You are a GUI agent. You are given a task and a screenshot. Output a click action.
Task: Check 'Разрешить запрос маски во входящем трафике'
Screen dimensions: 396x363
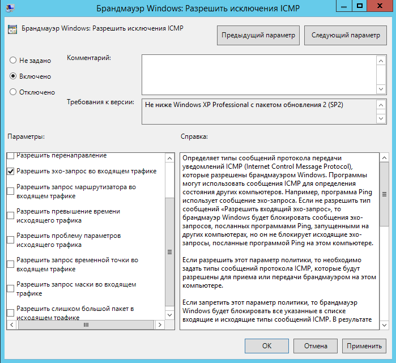(10, 288)
